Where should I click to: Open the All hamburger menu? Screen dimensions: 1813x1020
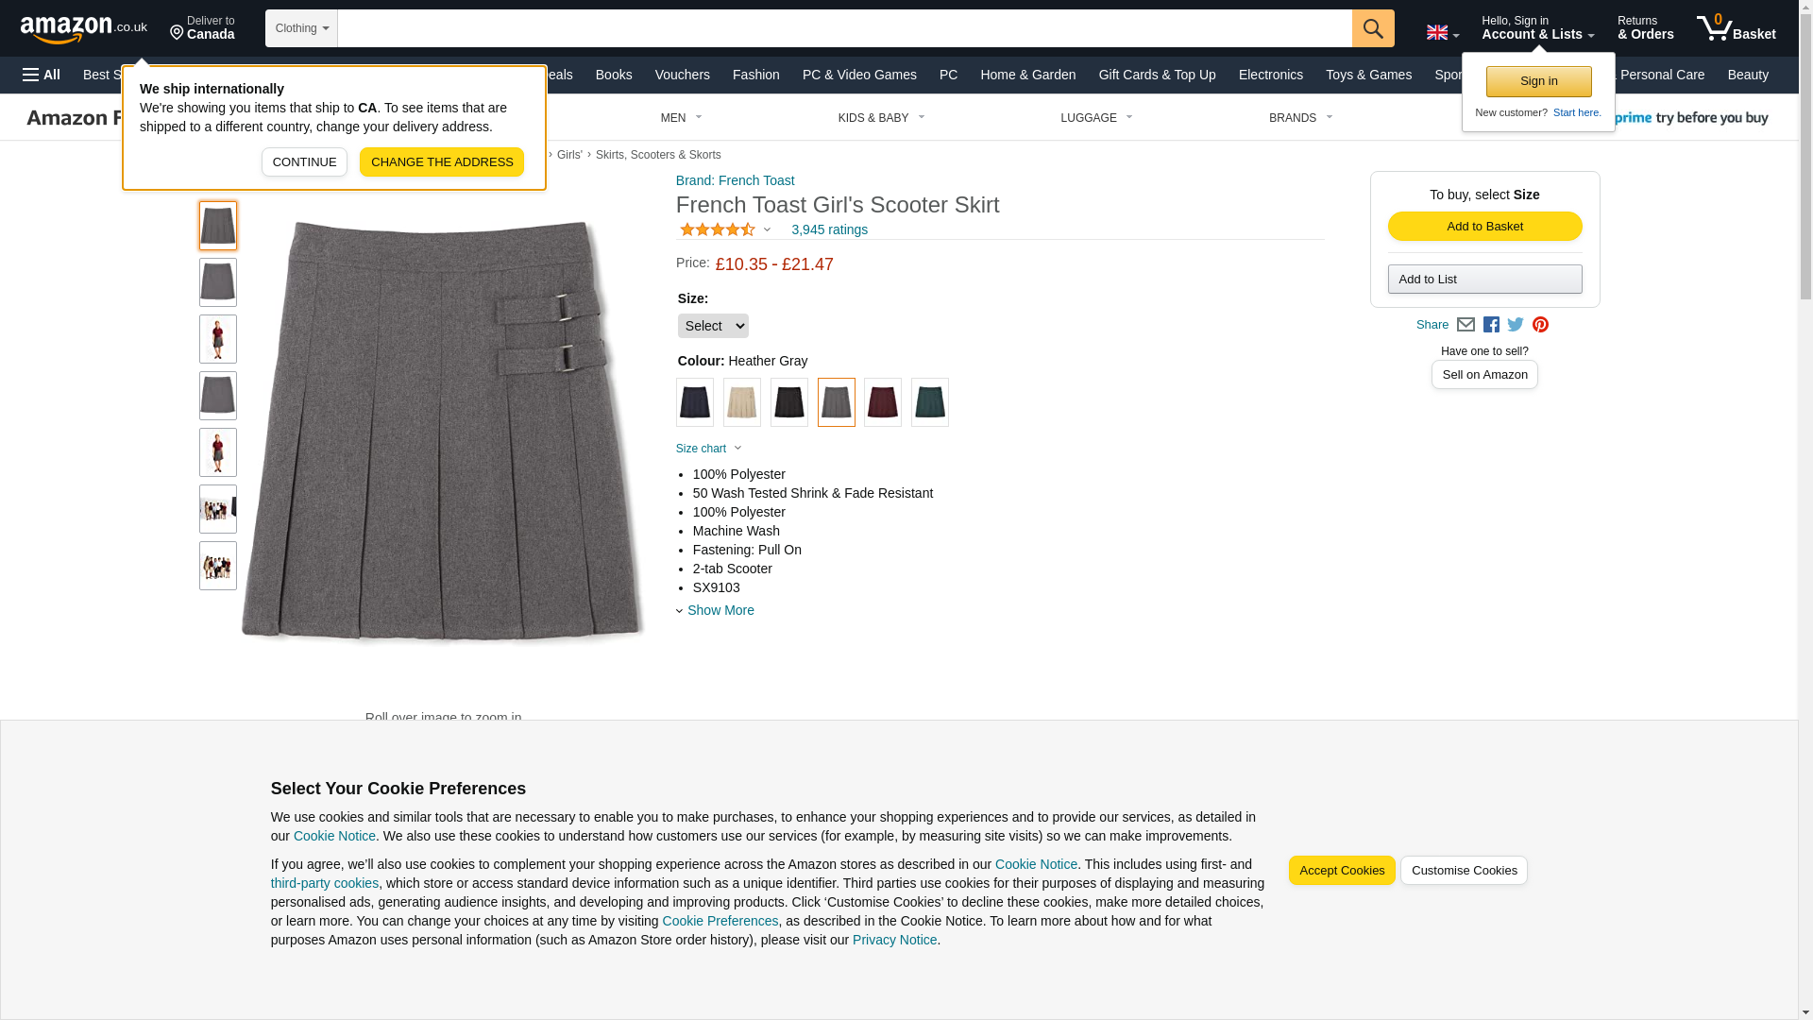tap(42, 75)
